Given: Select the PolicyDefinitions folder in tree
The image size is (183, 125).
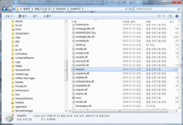Looking at the screenshot, I should 24,99.
